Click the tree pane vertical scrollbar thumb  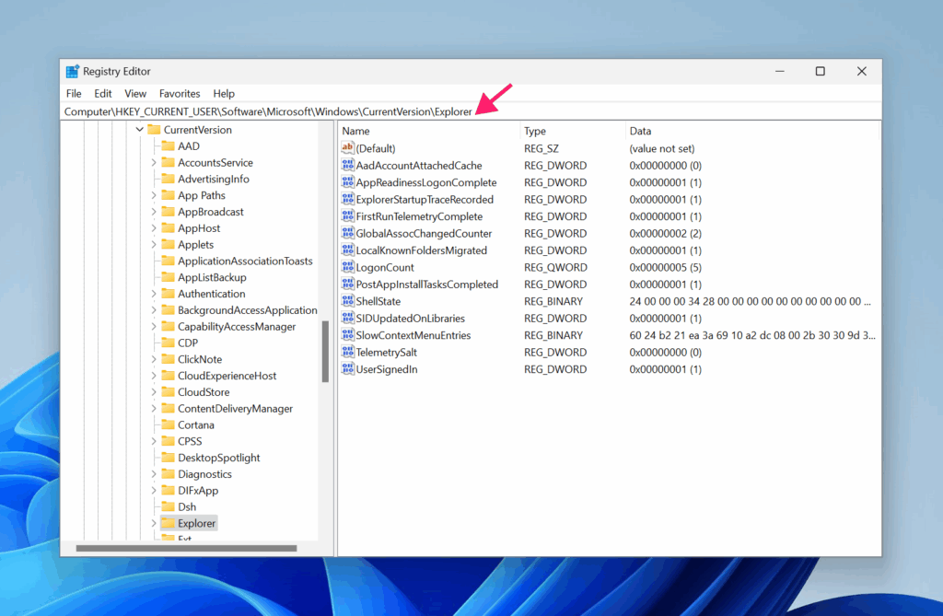(325, 352)
